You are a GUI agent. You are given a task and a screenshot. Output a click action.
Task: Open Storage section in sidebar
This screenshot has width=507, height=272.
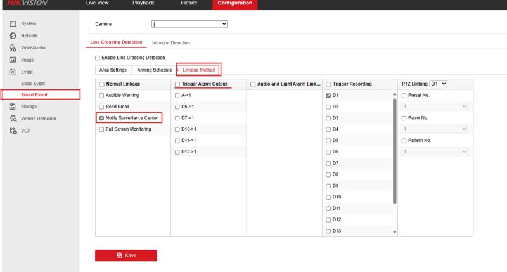(x=29, y=107)
